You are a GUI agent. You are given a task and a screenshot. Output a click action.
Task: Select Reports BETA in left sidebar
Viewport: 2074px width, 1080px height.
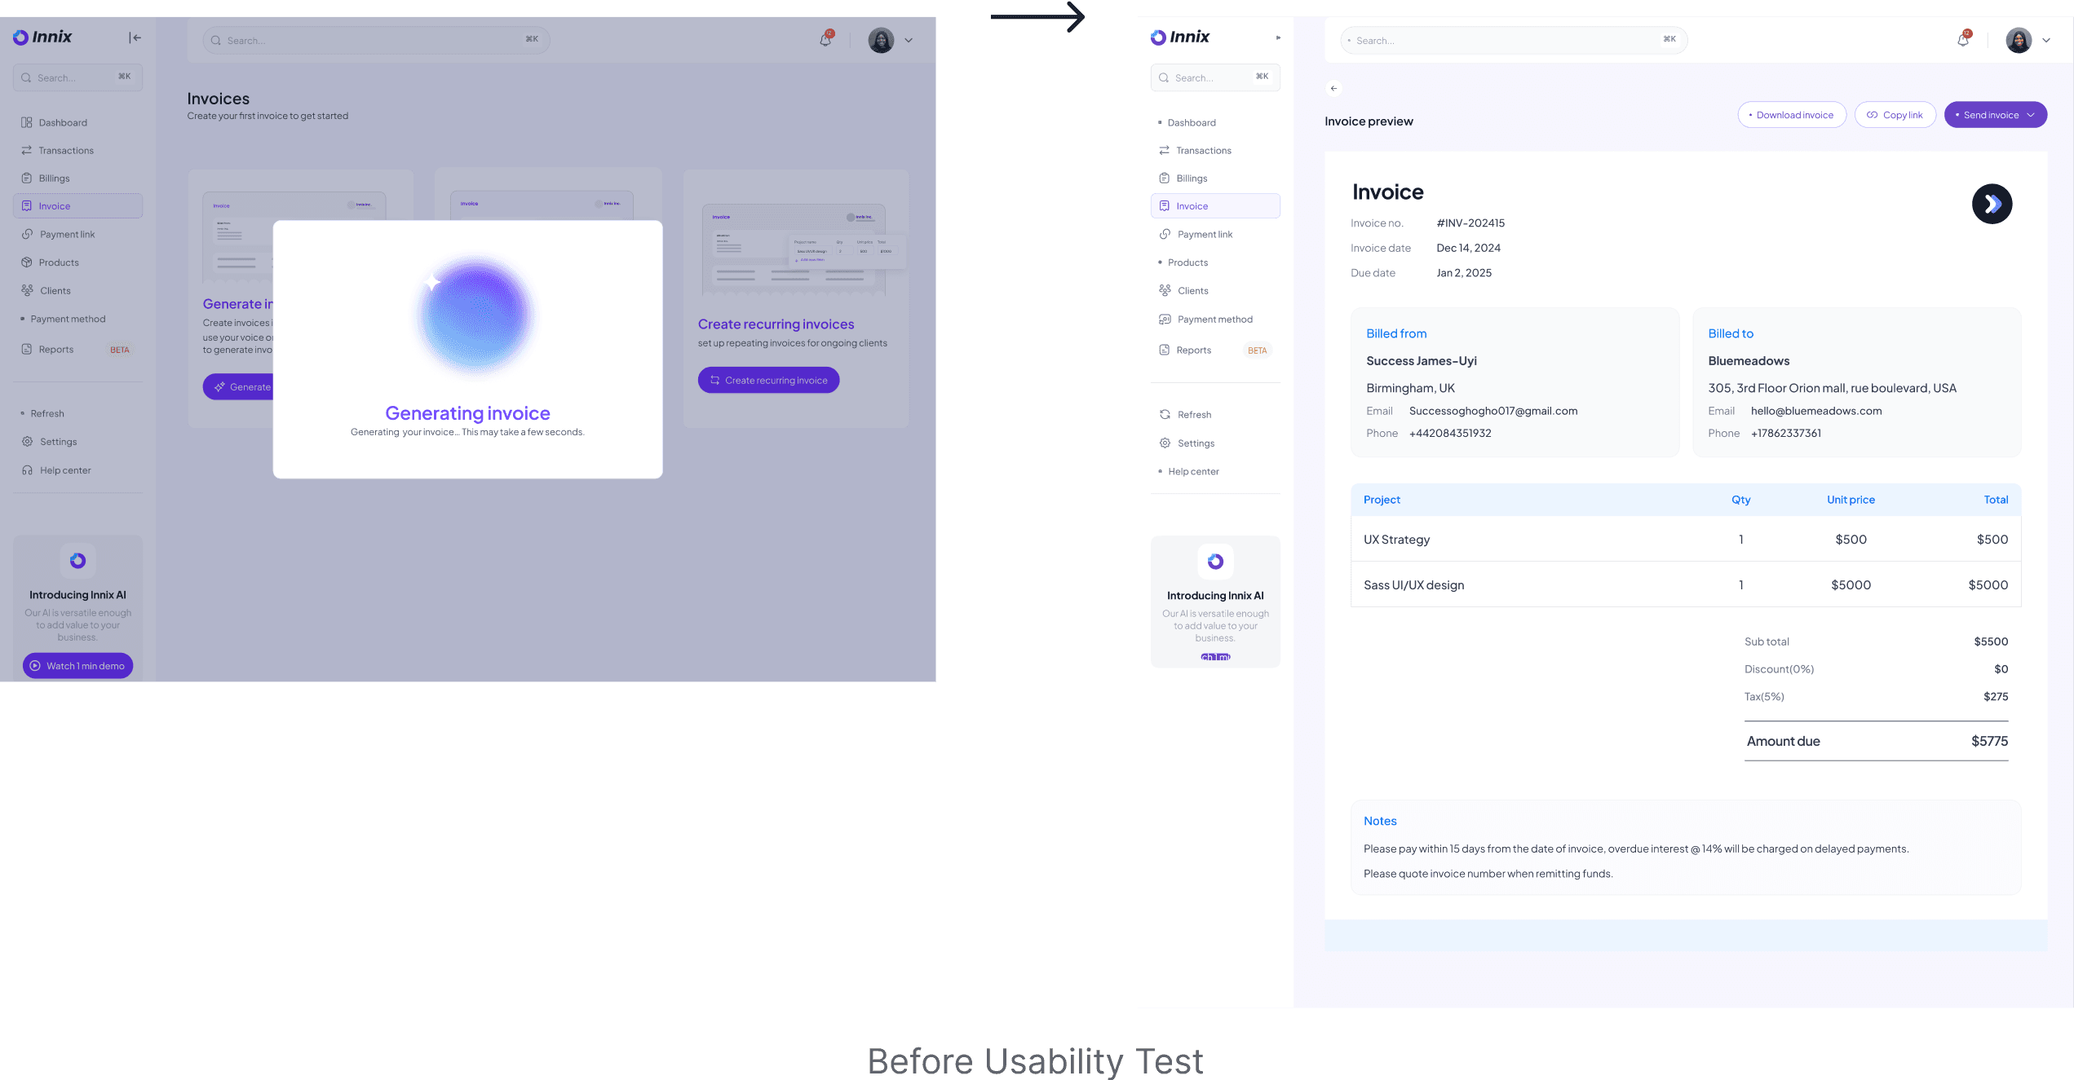click(56, 350)
